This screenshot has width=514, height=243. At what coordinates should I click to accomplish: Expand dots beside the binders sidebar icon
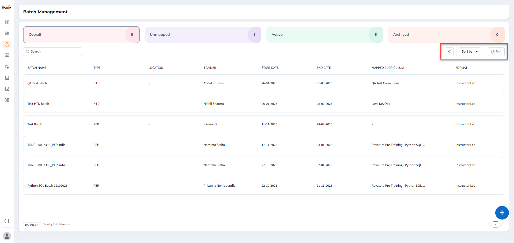[12, 22]
